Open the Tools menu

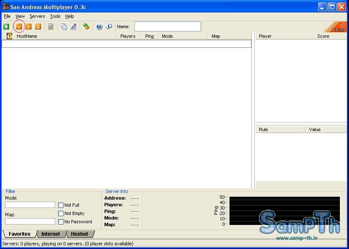tap(55, 16)
